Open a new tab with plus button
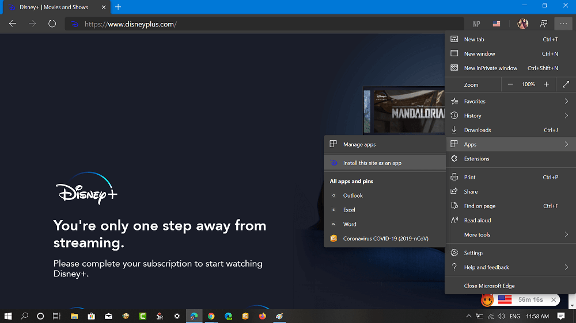The height and width of the screenshot is (323, 576). 118,7
